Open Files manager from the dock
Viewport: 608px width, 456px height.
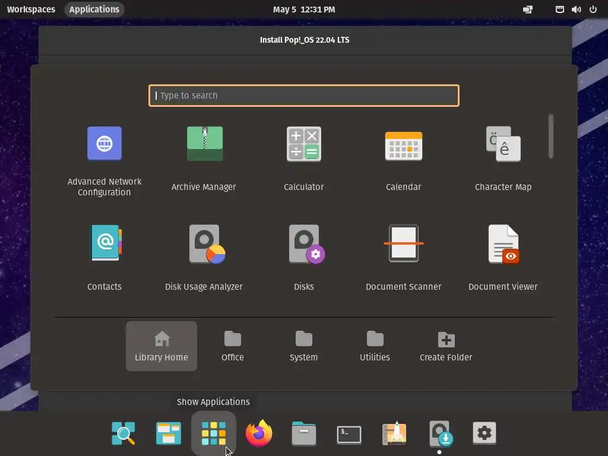coord(303,433)
